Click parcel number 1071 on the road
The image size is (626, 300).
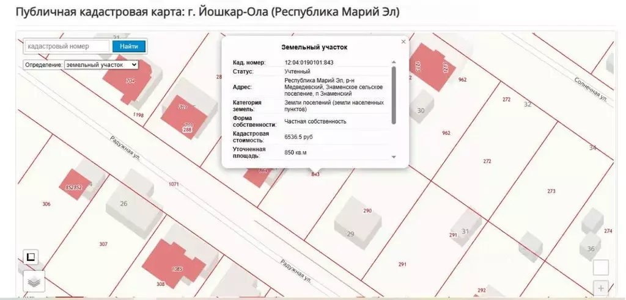point(174,184)
